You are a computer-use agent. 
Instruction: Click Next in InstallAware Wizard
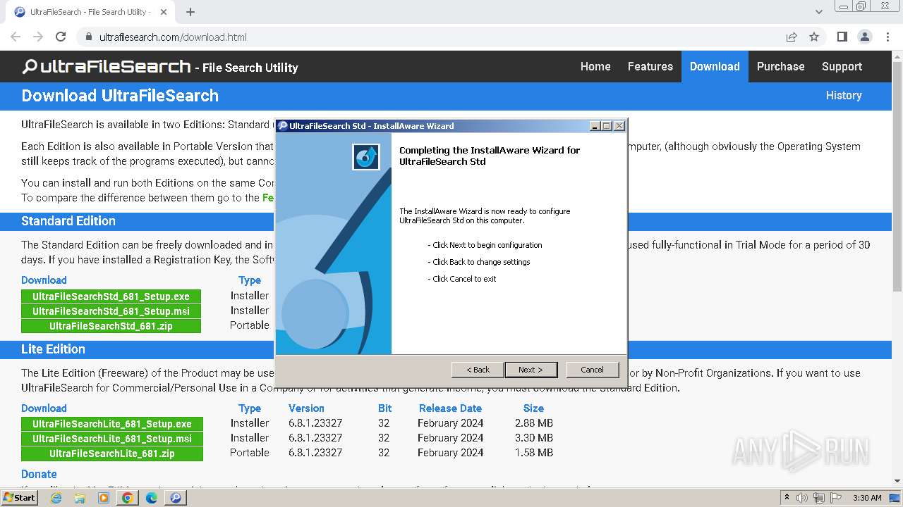pos(531,370)
